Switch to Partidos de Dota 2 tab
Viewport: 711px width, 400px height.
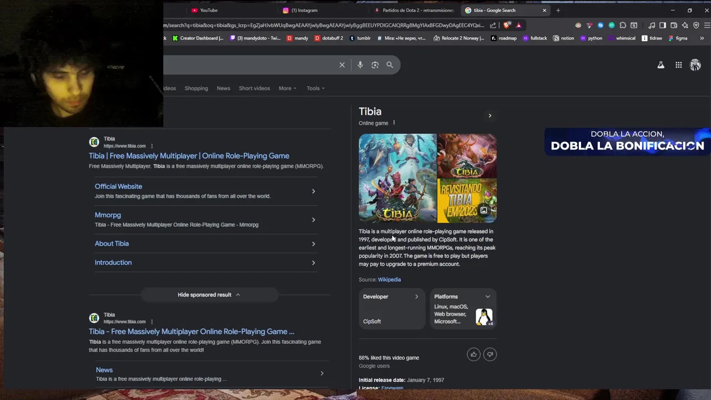coord(414,10)
